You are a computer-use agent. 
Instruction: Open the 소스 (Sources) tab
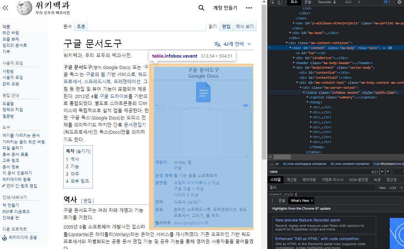pos(348,2)
